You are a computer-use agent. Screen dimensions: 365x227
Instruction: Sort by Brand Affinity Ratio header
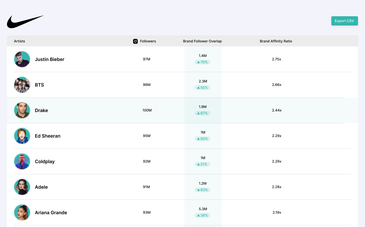click(x=276, y=41)
